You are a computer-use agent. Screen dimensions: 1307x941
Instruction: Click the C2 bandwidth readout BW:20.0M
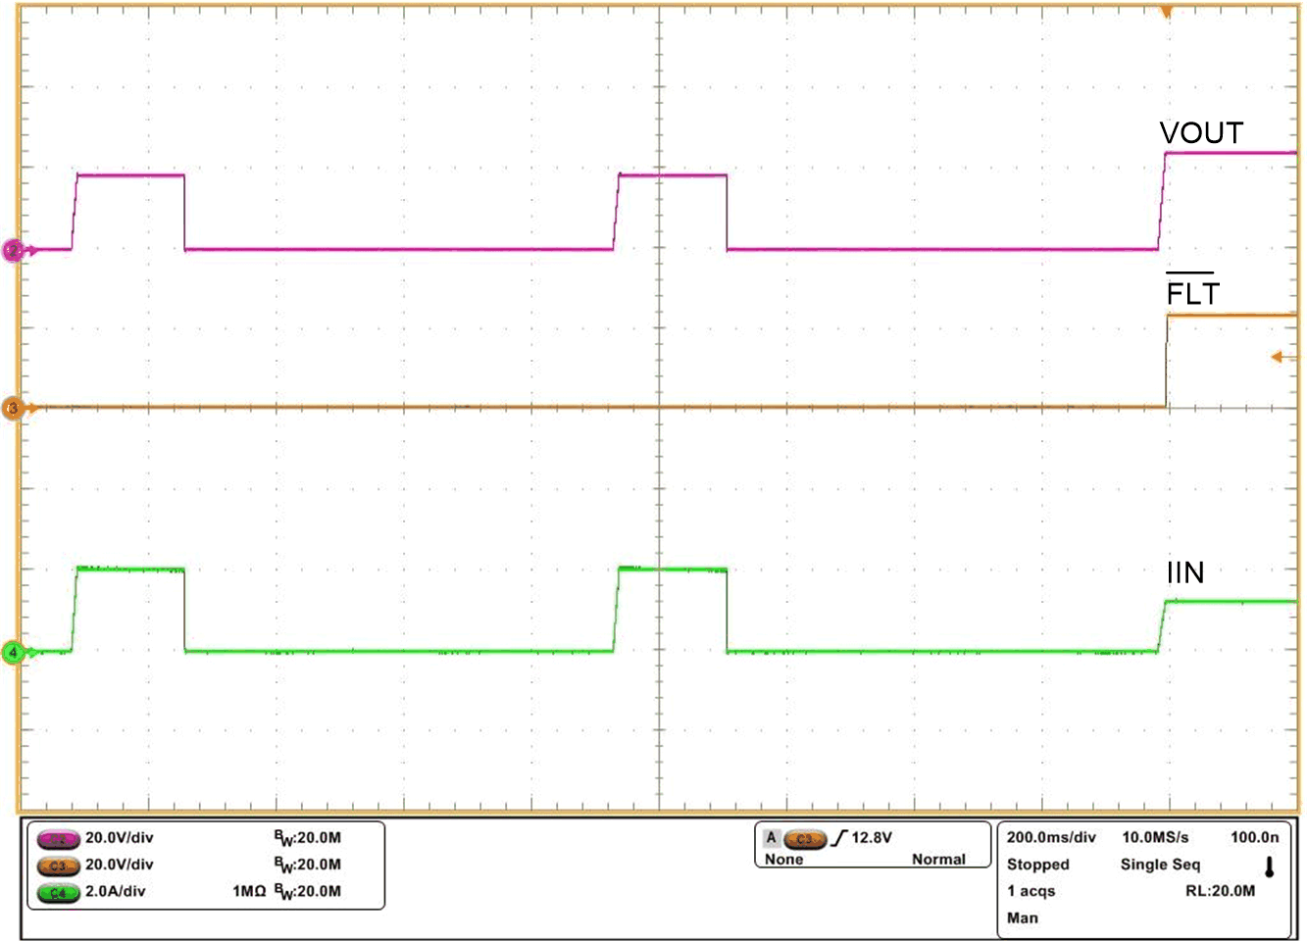pos(307,839)
